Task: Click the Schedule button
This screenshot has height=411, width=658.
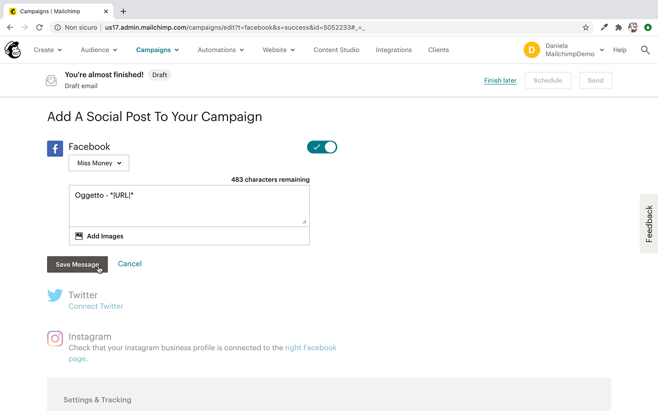Action: 548,80
